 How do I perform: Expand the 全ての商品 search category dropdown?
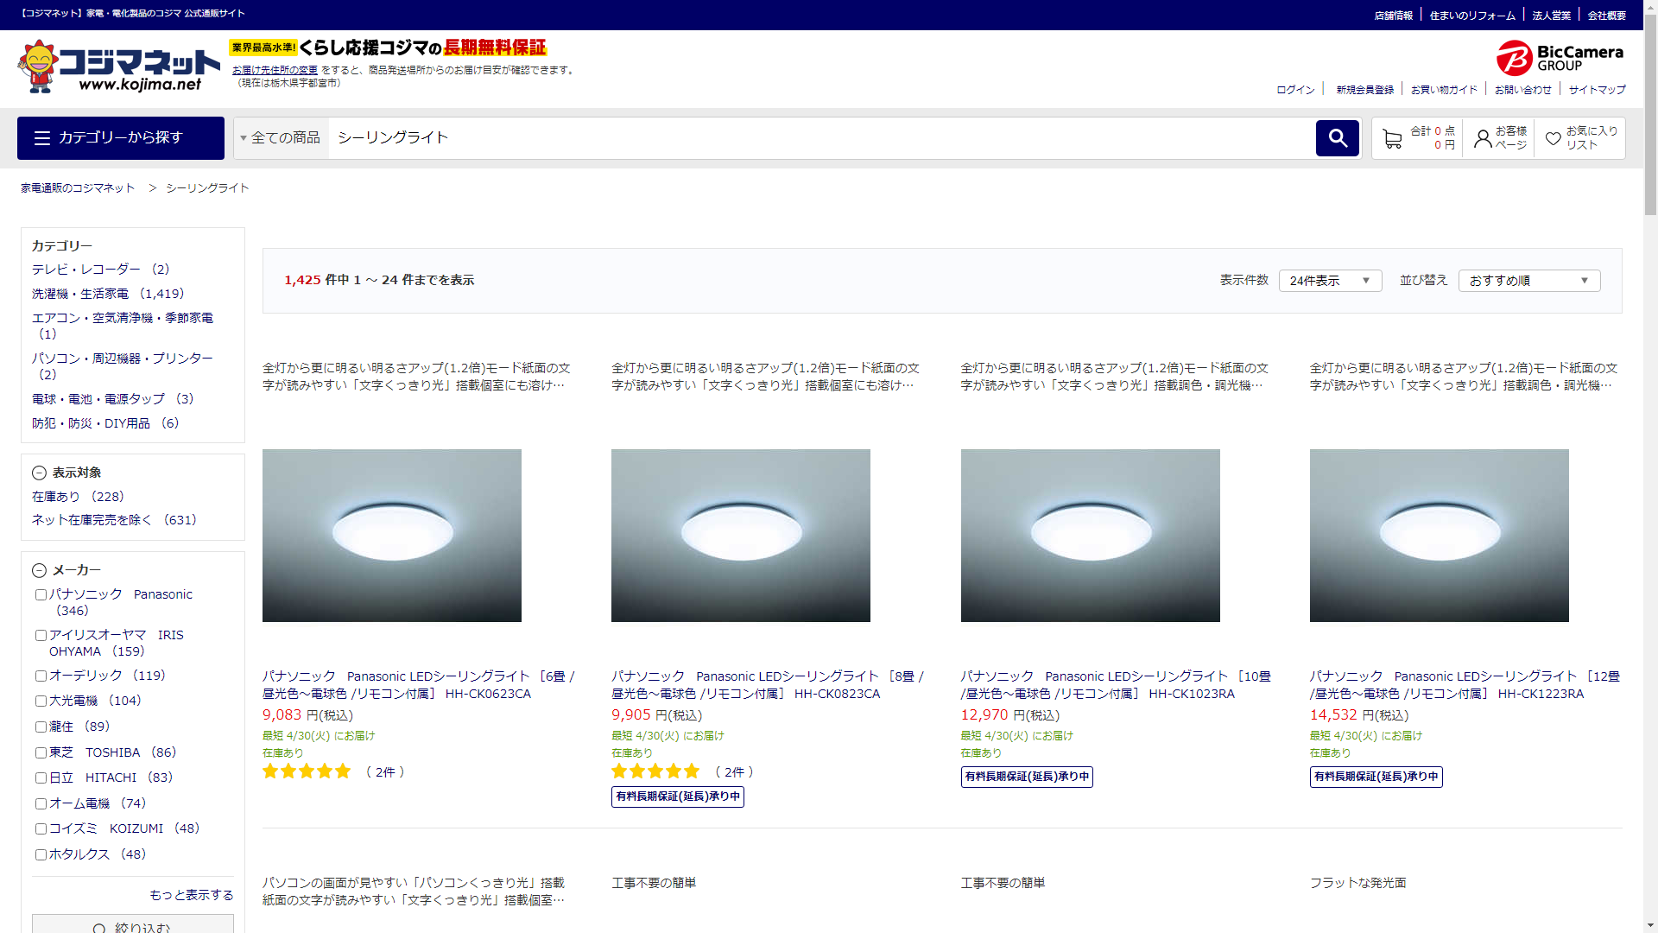[281, 138]
